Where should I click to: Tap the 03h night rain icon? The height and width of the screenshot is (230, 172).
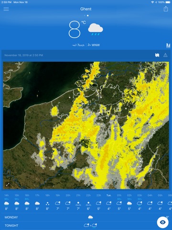pos(140,204)
